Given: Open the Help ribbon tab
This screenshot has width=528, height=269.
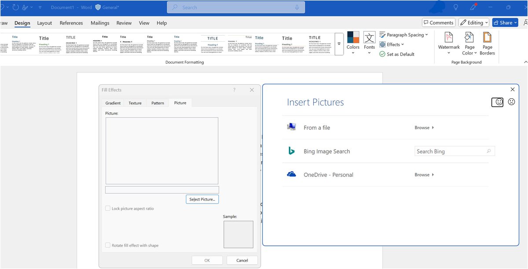Looking at the screenshot, I should (x=162, y=23).
